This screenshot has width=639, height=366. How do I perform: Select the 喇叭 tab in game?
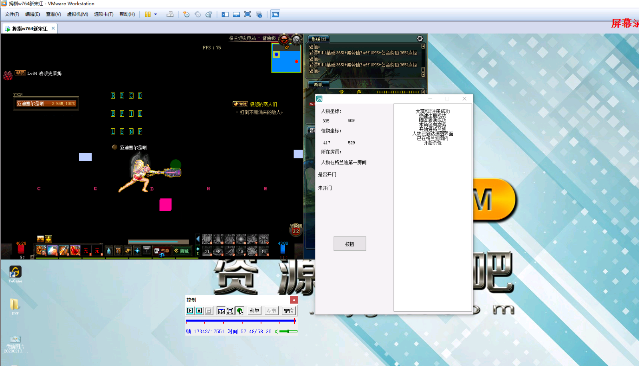[318, 84]
